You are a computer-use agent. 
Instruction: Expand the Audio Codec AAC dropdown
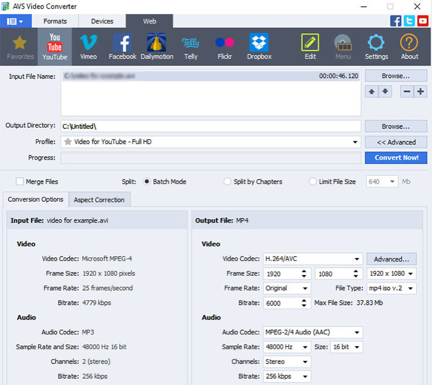click(x=357, y=333)
